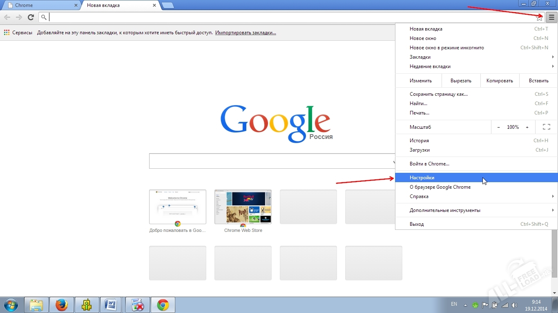Bookmark page with the star icon
Viewport: 558px width, 313px height.
(539, 18)
